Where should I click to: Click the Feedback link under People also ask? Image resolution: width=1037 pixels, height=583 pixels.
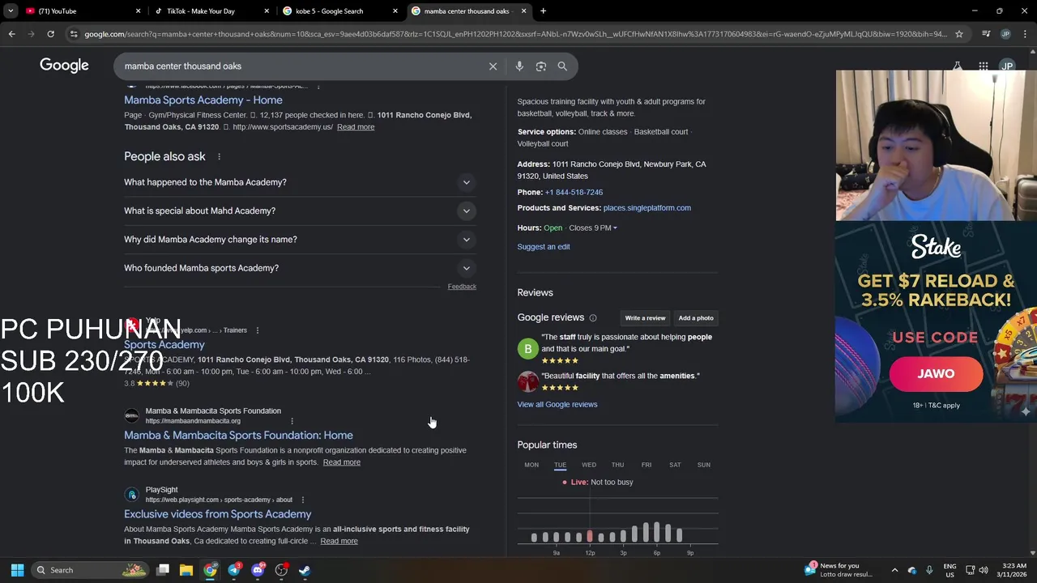point(462,287)
